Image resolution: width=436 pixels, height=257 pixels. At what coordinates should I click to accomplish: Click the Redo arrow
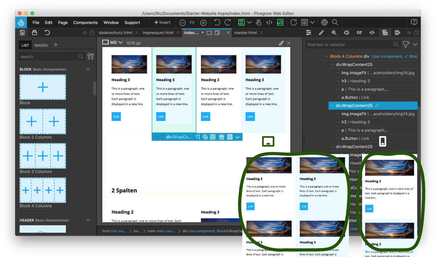tap(228, 22)
